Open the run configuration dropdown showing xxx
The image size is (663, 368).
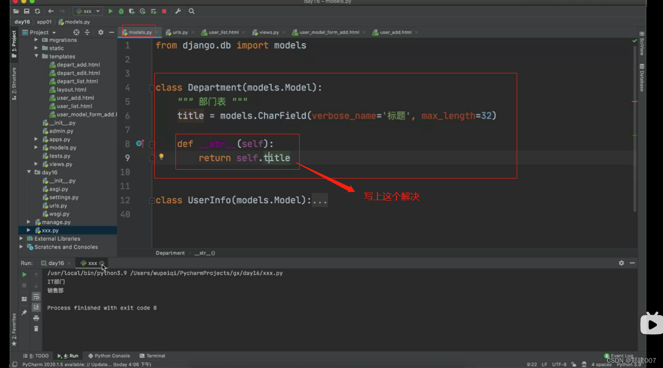tap(87, 11)
